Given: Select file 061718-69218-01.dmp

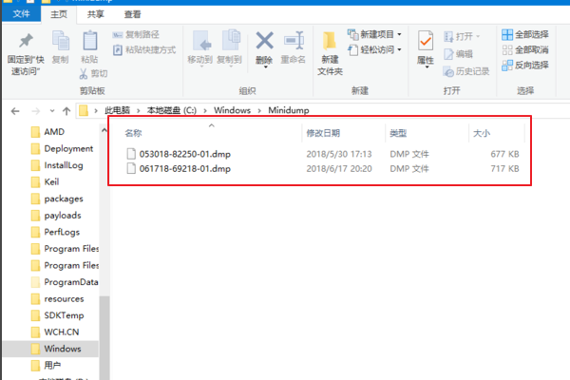Looking at the screenshot, I should pos(184,169).
